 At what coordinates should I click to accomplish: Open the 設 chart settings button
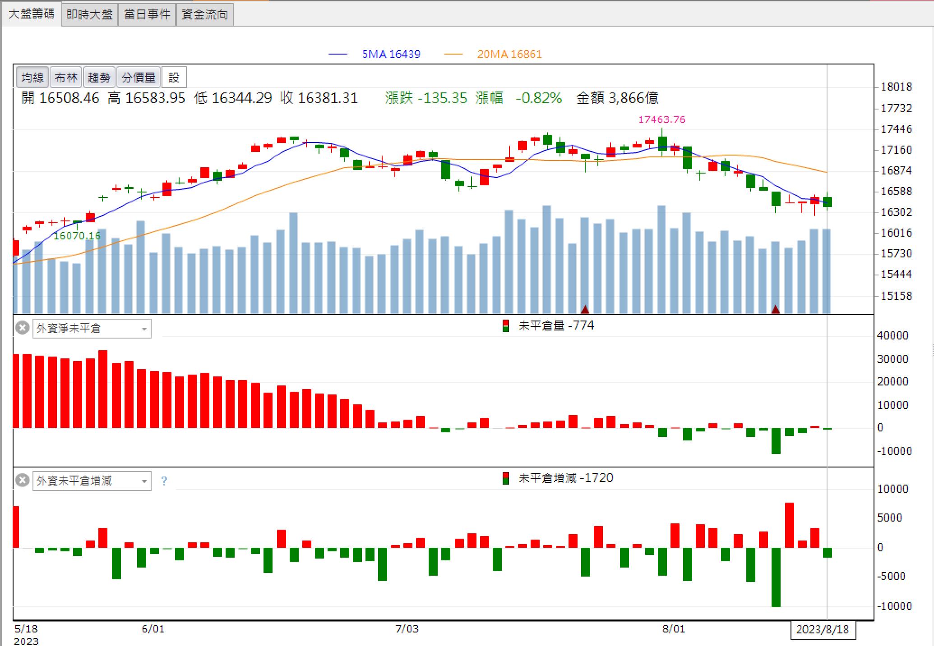174,78
